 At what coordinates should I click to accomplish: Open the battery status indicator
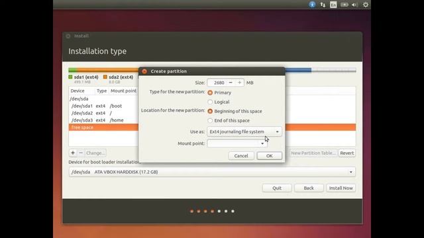tap(344, 5)
